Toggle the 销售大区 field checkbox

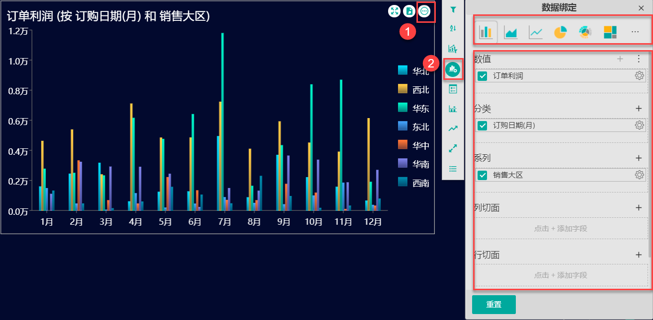point(482,175)
